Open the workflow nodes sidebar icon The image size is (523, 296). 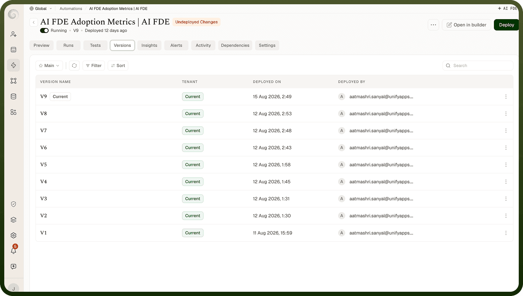point(13,81)
